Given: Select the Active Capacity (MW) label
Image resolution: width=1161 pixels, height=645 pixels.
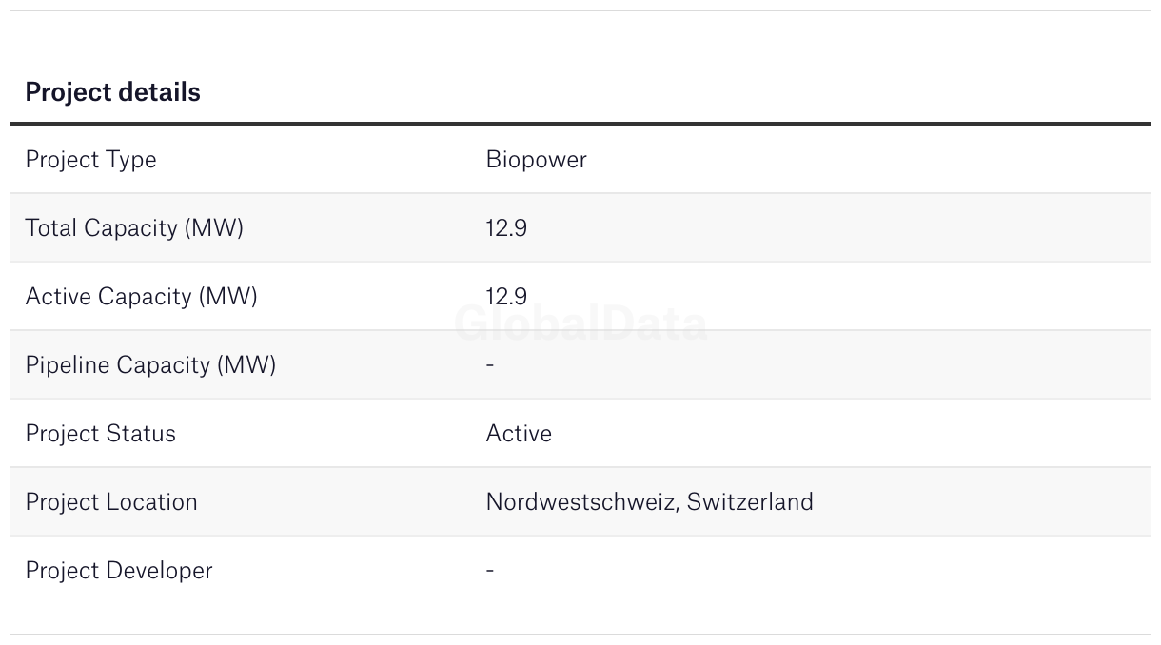Looking at the screenshot, I should [141, 297].
